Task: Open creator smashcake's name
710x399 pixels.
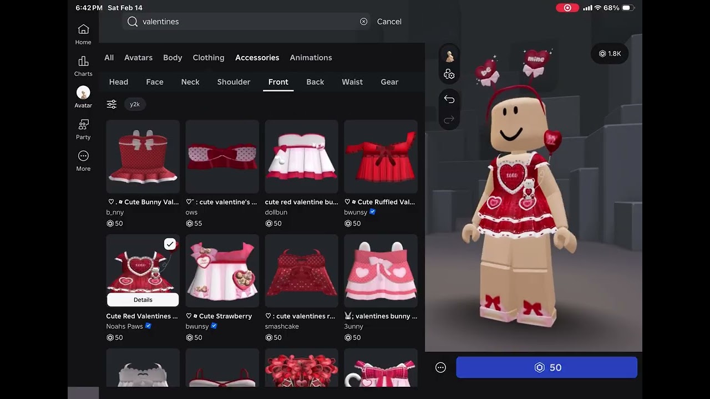Action: point(282,326)
